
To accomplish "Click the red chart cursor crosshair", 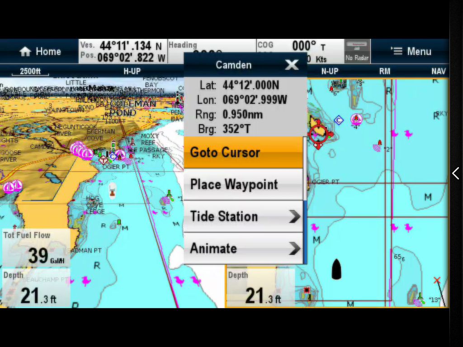I will tap(318, 134).
